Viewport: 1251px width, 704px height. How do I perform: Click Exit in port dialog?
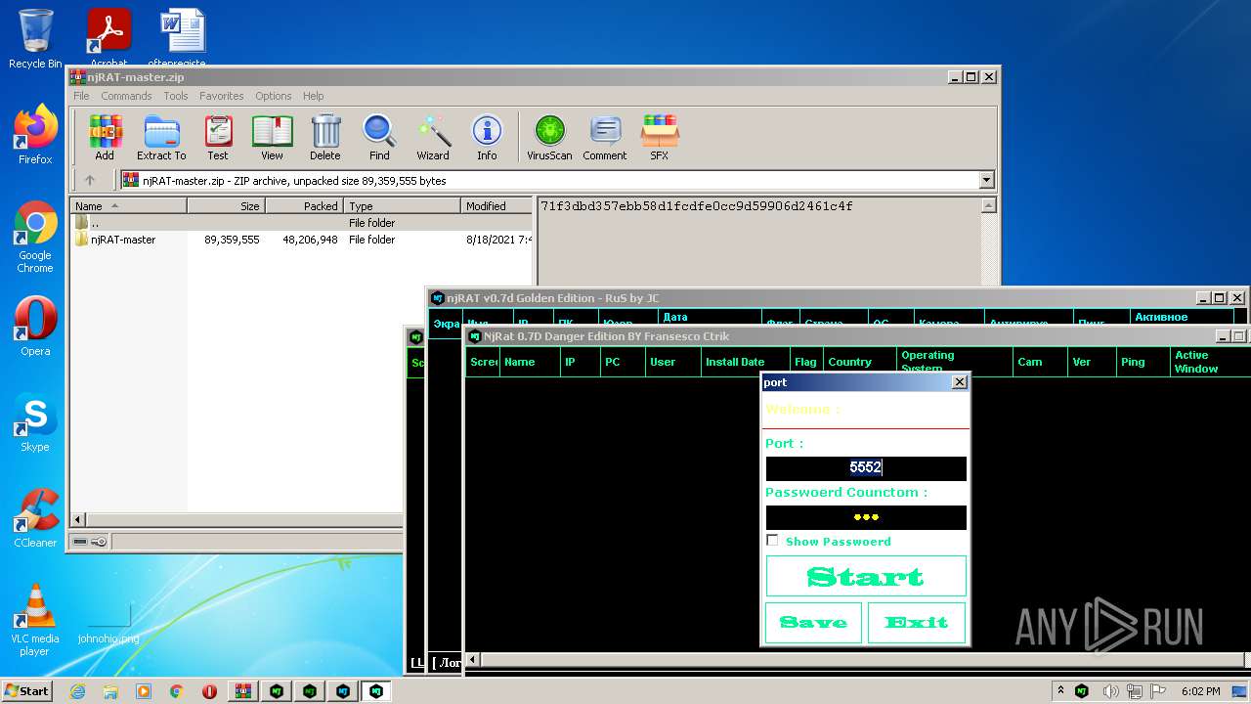click(917, 622)
